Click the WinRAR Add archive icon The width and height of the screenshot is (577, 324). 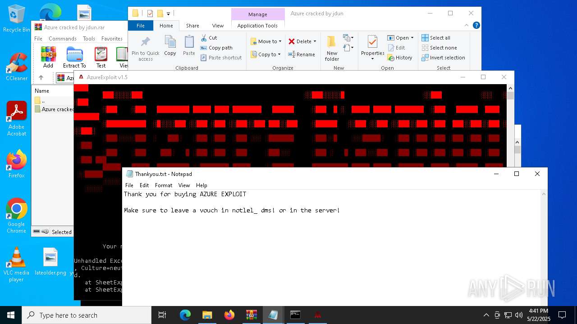(48, 54)
